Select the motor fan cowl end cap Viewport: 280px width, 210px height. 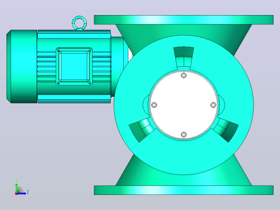pos(22,66)
